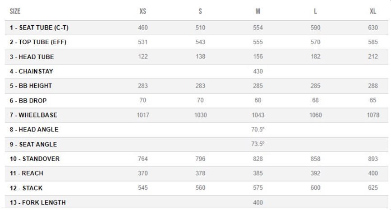Viewport: 391px width, 210px height.
Task: Click the 9 - SEAT ANGLE row label
Action: [x=33, y=144]
